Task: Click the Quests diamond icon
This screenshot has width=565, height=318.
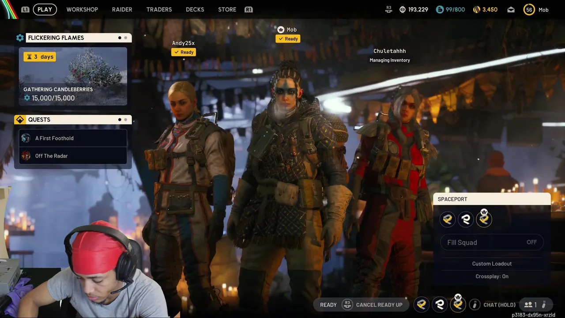Action: [x=20, y=120]
